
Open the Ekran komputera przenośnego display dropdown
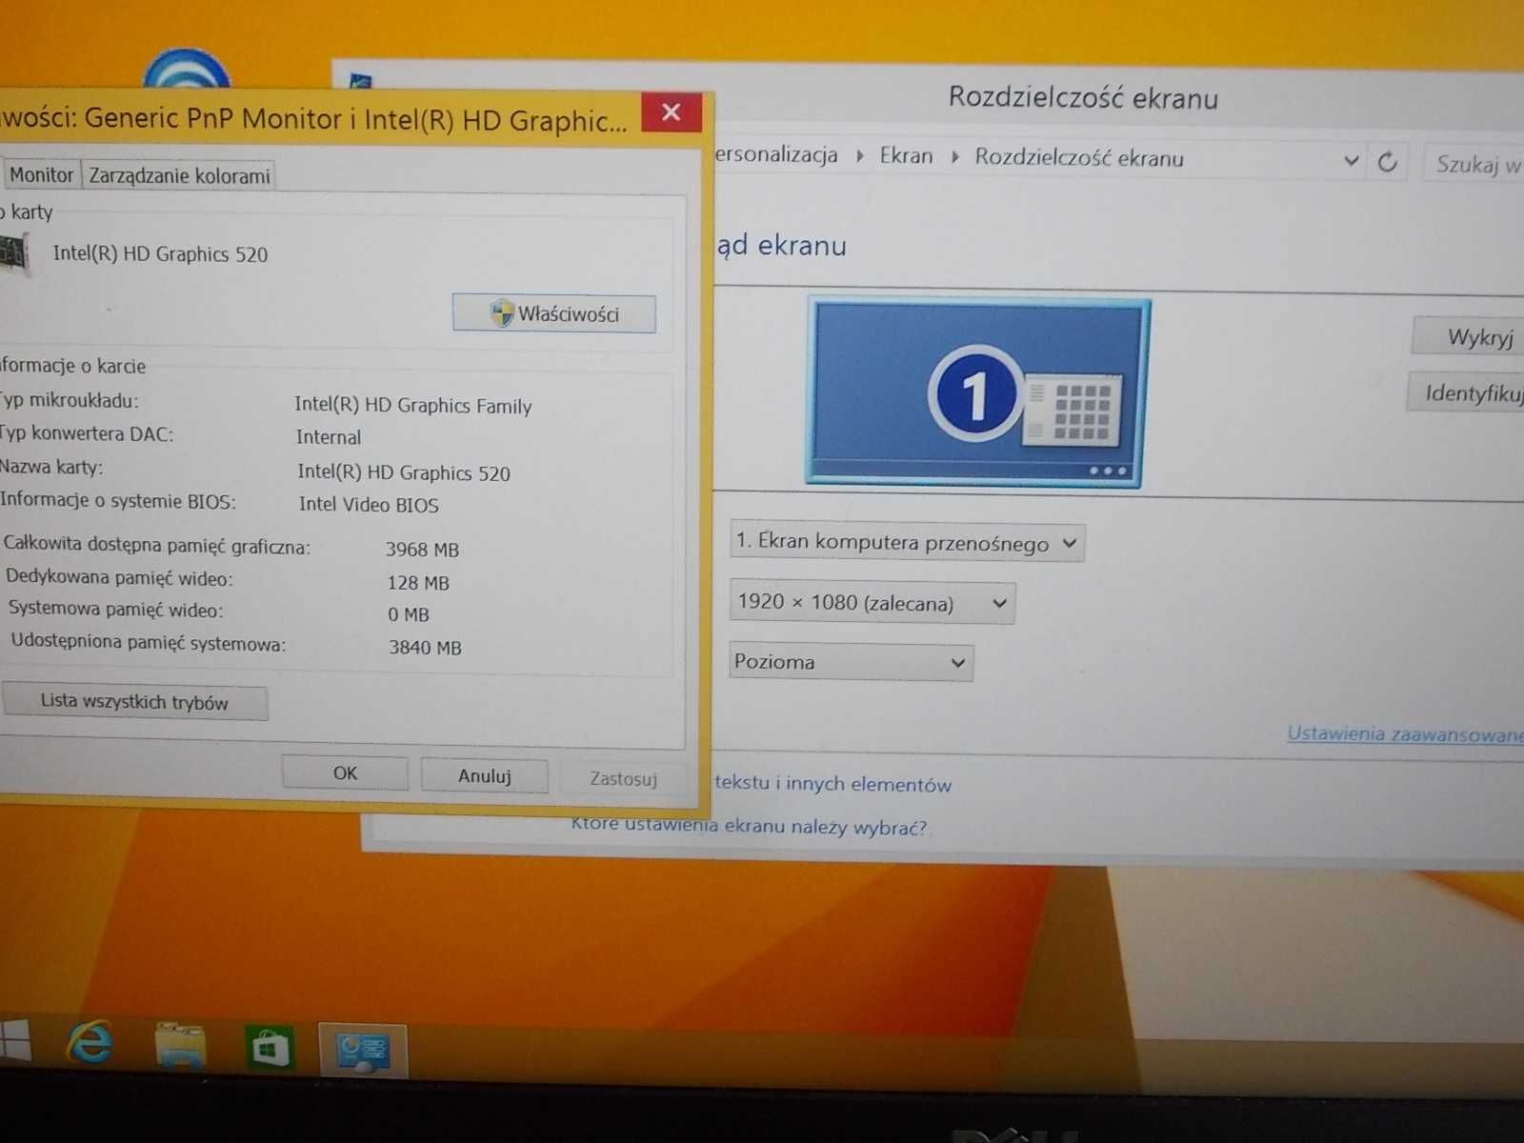coord(907,542)
